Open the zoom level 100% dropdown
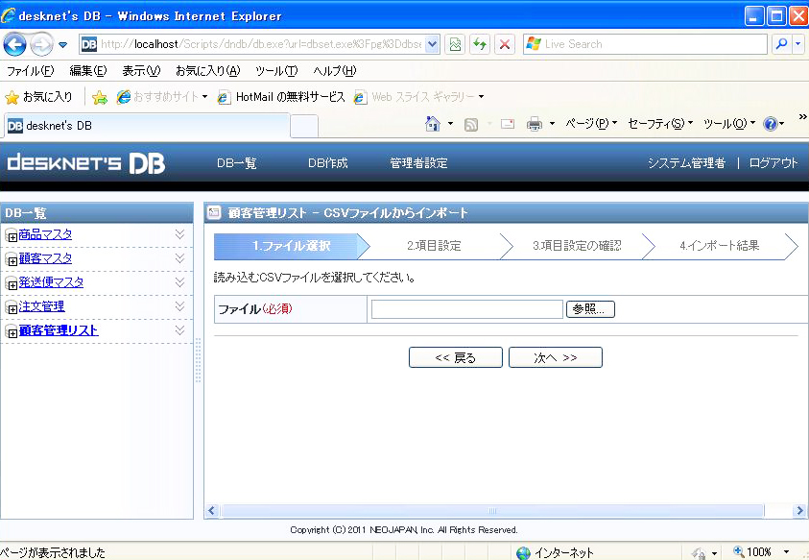The image size is (809, 560). coord(787,552)
